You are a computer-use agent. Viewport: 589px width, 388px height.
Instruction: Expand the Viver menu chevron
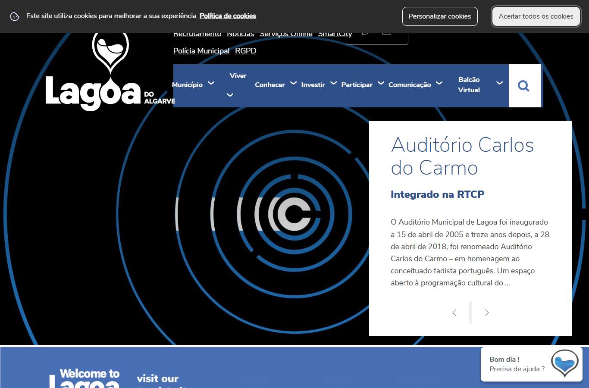pos(230,95)
